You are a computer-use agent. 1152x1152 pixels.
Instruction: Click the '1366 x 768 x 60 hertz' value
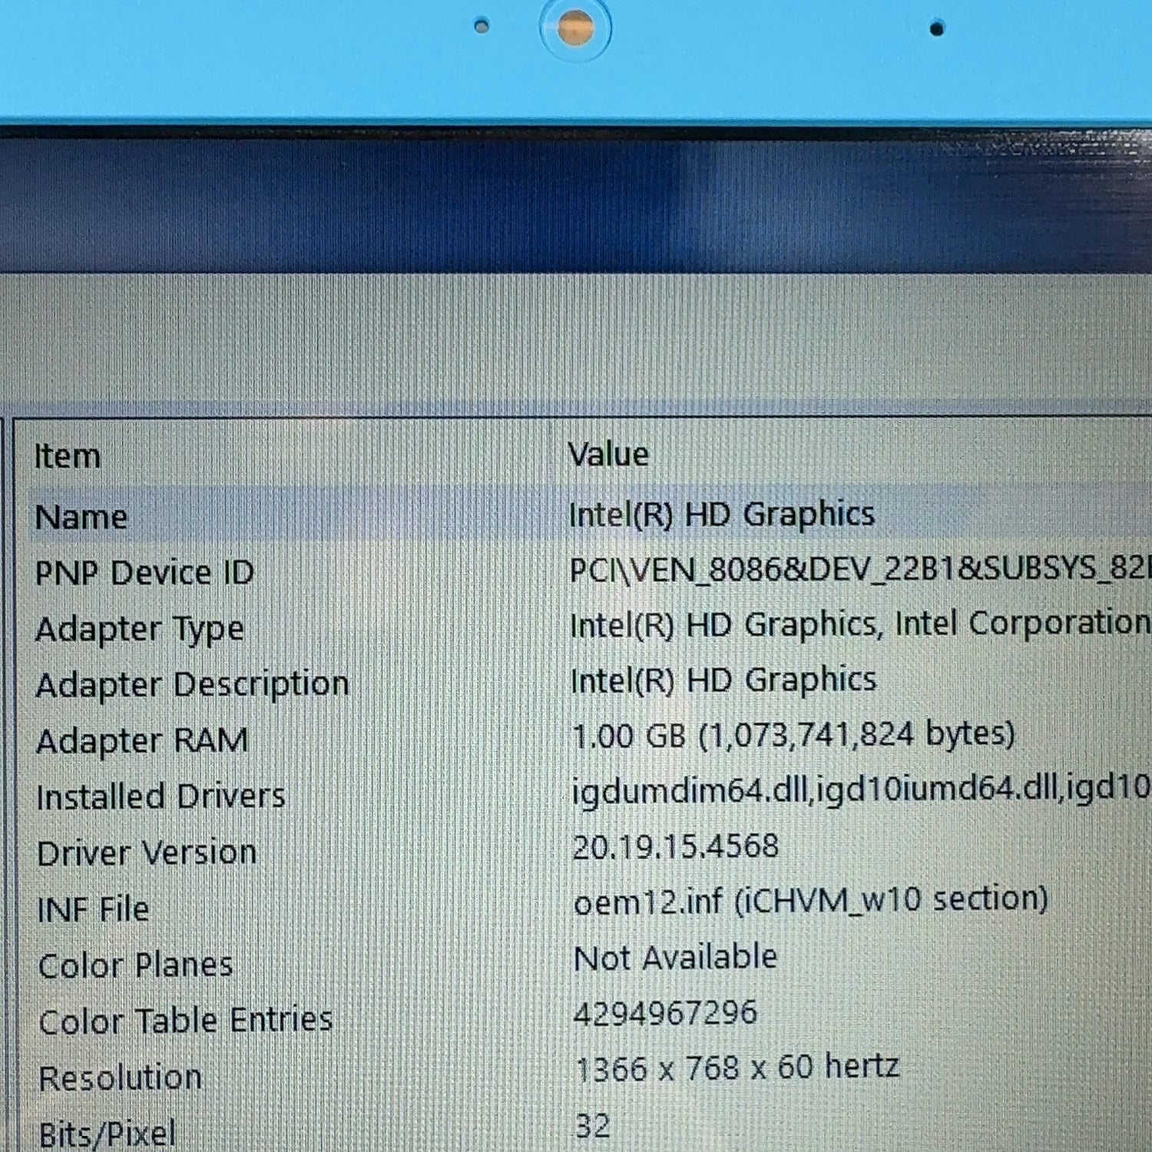(737, 1068)
